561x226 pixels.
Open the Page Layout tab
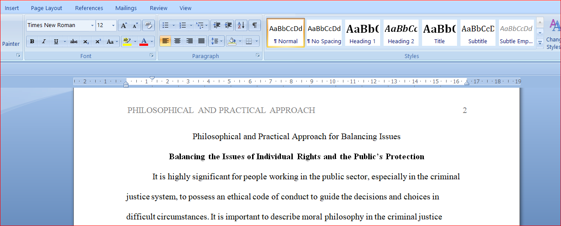click(x=46, y=8)
